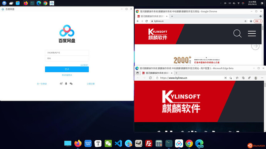
Task: Open Baidu Netdisk from the dock
Action: (179, 143)
